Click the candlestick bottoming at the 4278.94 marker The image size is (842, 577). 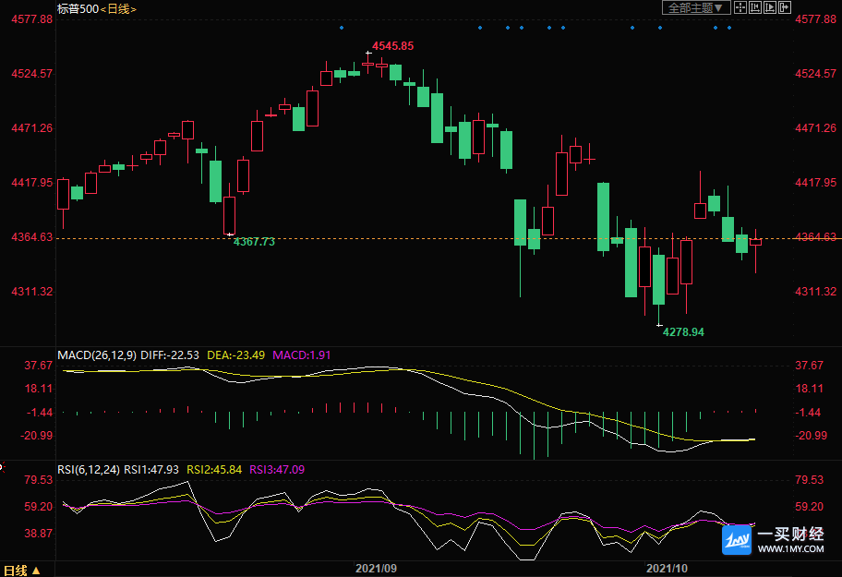(659, 279)
